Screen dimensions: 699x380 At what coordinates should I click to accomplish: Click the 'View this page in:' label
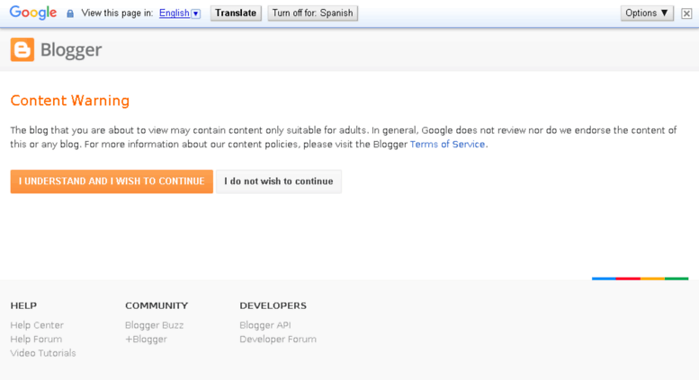click(x=117, y=13)
